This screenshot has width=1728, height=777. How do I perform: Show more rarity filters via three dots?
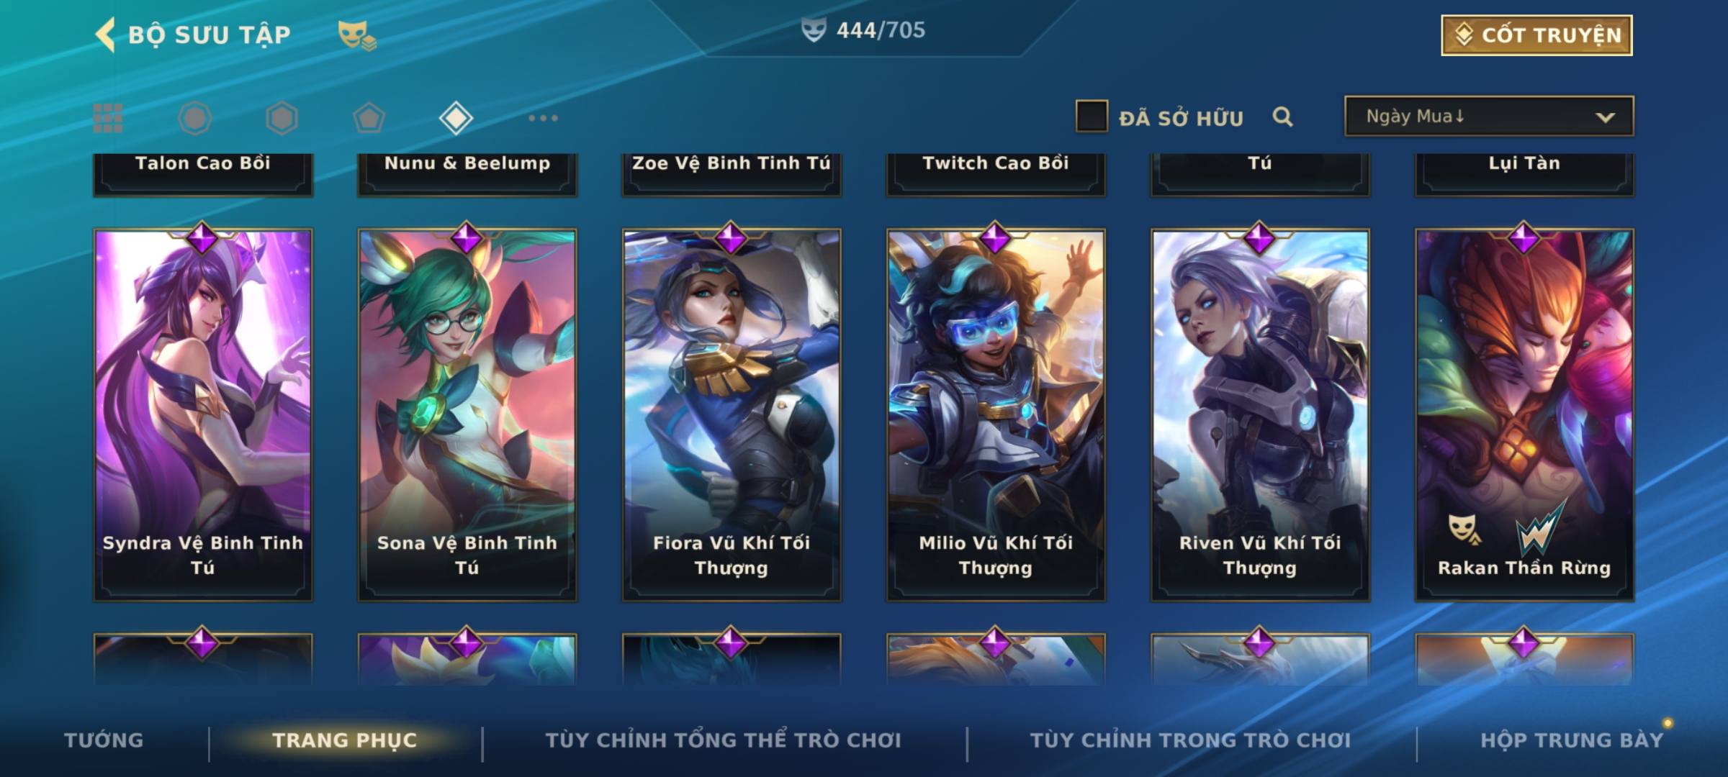coord(543,118)
